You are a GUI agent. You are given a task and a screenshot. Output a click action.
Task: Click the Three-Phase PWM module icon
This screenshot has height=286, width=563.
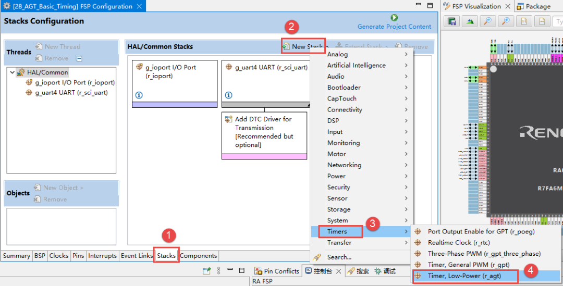pyautogui.click(x=418, y=254)
